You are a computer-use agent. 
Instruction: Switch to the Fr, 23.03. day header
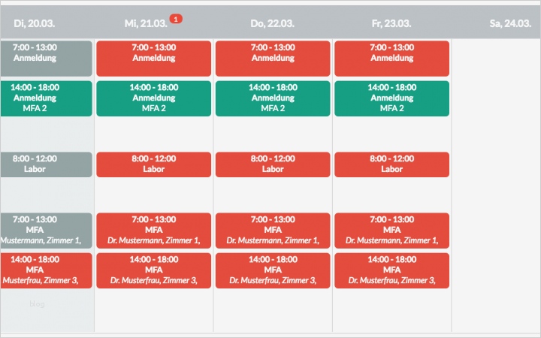pyautogui.click(x=391, y=23)
